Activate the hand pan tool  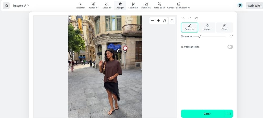pos(164,20)
